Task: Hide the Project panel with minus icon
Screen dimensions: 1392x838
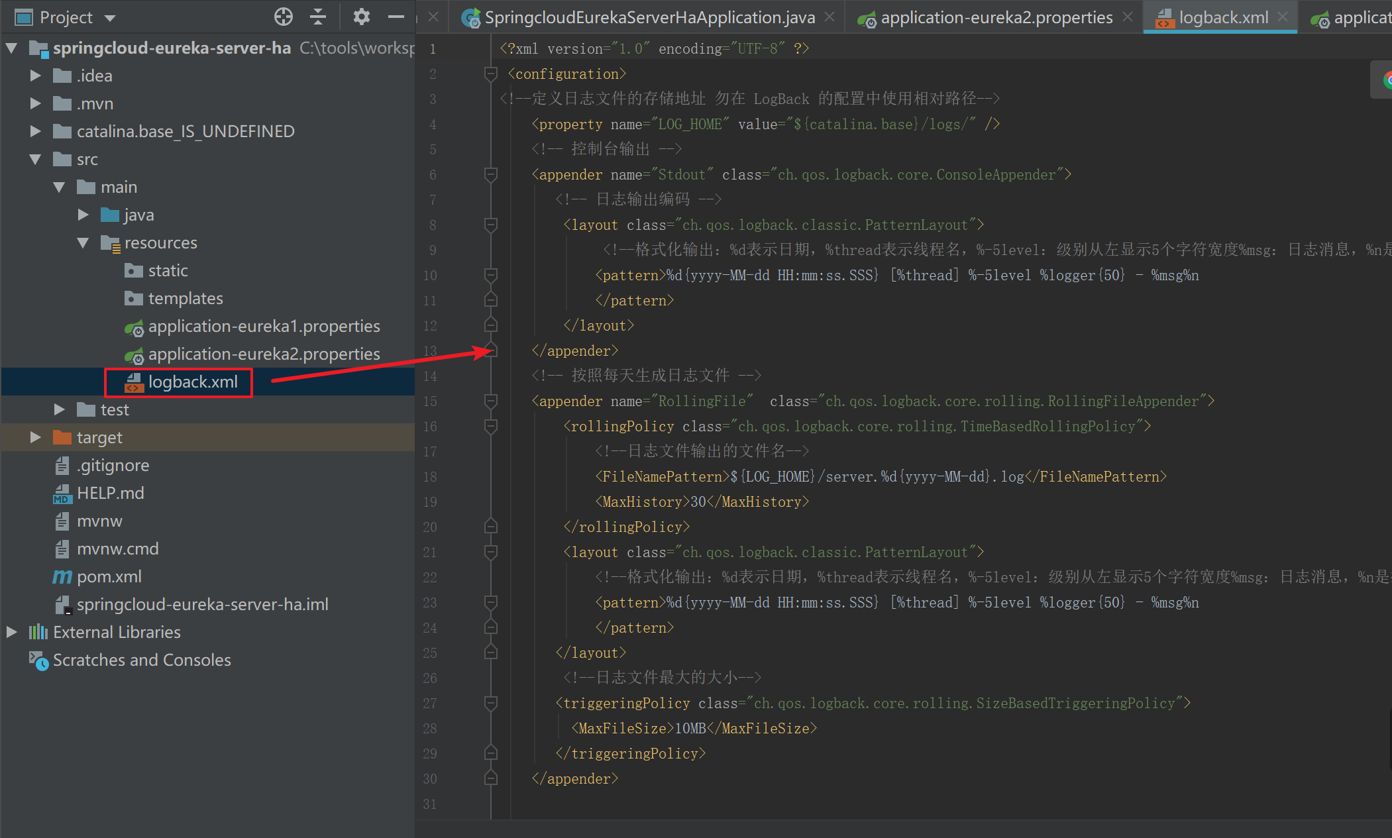Action: coord(396,17)
